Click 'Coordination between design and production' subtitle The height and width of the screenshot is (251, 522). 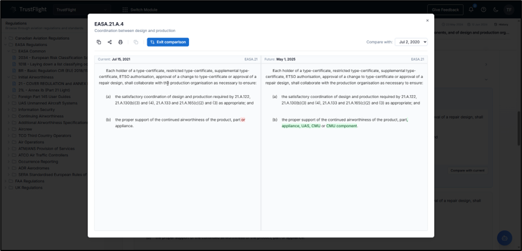[x=135, y=30]
